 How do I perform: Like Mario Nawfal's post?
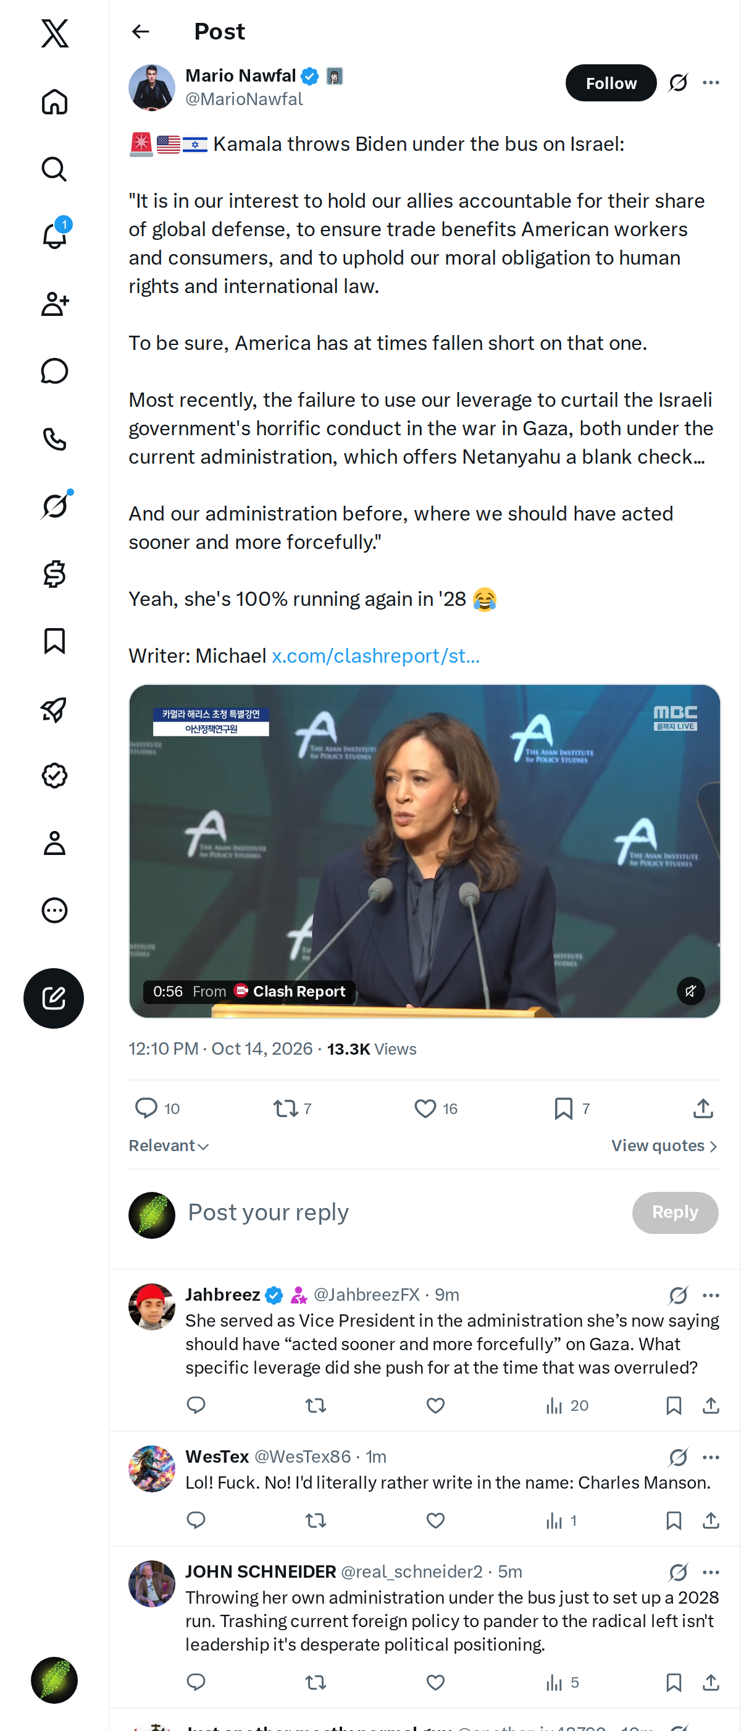[x=425, y=1108]
